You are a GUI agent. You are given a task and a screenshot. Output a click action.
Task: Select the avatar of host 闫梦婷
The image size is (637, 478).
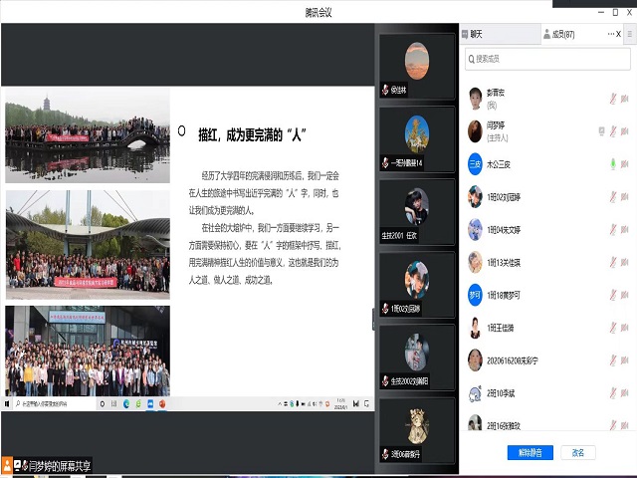tap(475, 131)
